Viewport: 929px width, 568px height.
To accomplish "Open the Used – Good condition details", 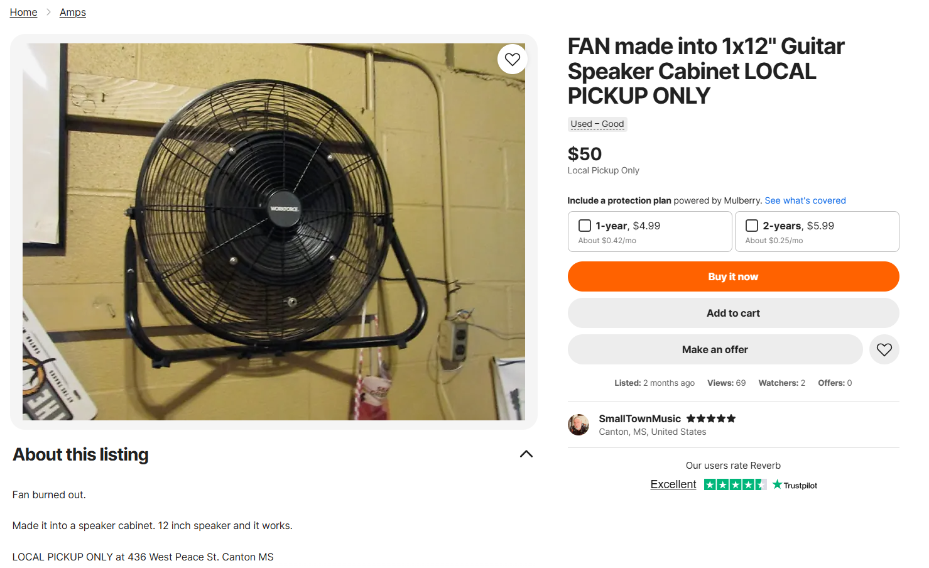I will (597, 124).
